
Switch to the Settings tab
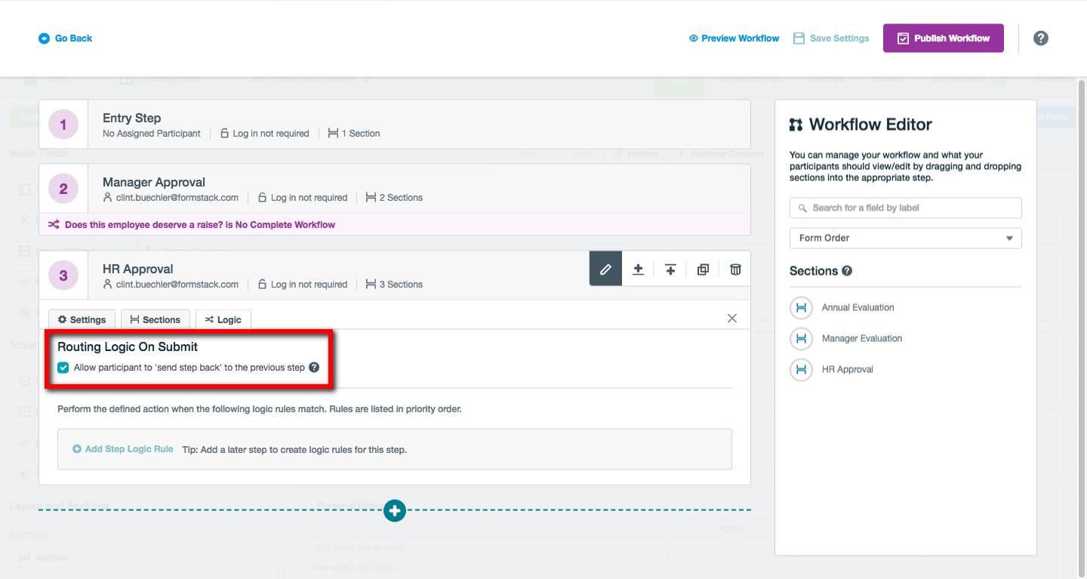[x=82, y=320]
